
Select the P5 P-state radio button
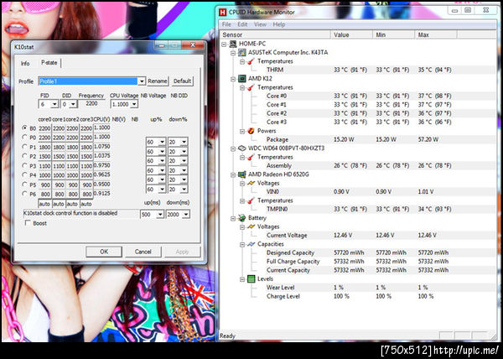coord(24,185)
